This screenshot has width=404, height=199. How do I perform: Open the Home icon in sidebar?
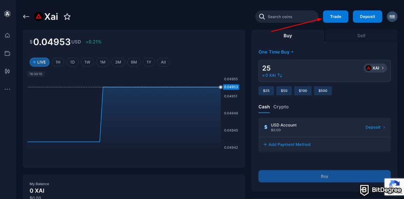[x=7, y=35]
